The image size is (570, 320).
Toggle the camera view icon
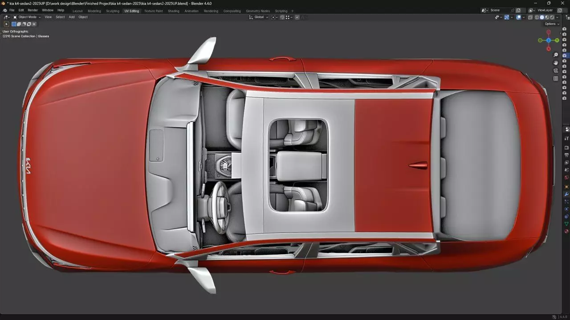[556, 71]
